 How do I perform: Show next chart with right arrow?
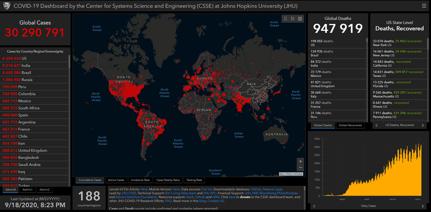pos(423,206)
